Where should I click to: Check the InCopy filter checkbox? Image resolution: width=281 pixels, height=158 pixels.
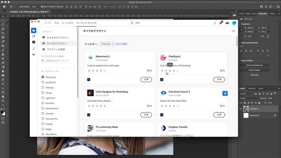(43, 93)
